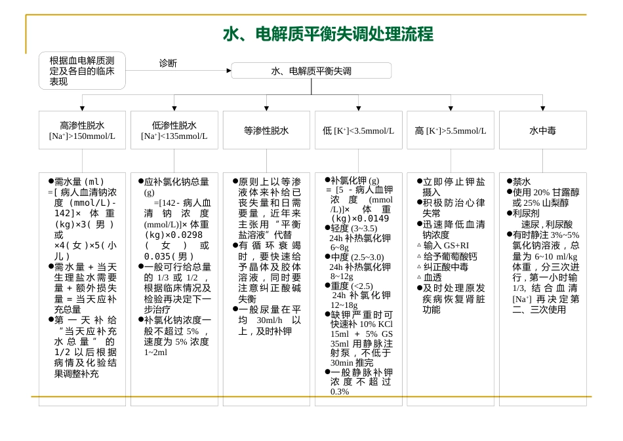Select the 水中毒 category box
Screen dimensions: 623x441
(543, 130)
